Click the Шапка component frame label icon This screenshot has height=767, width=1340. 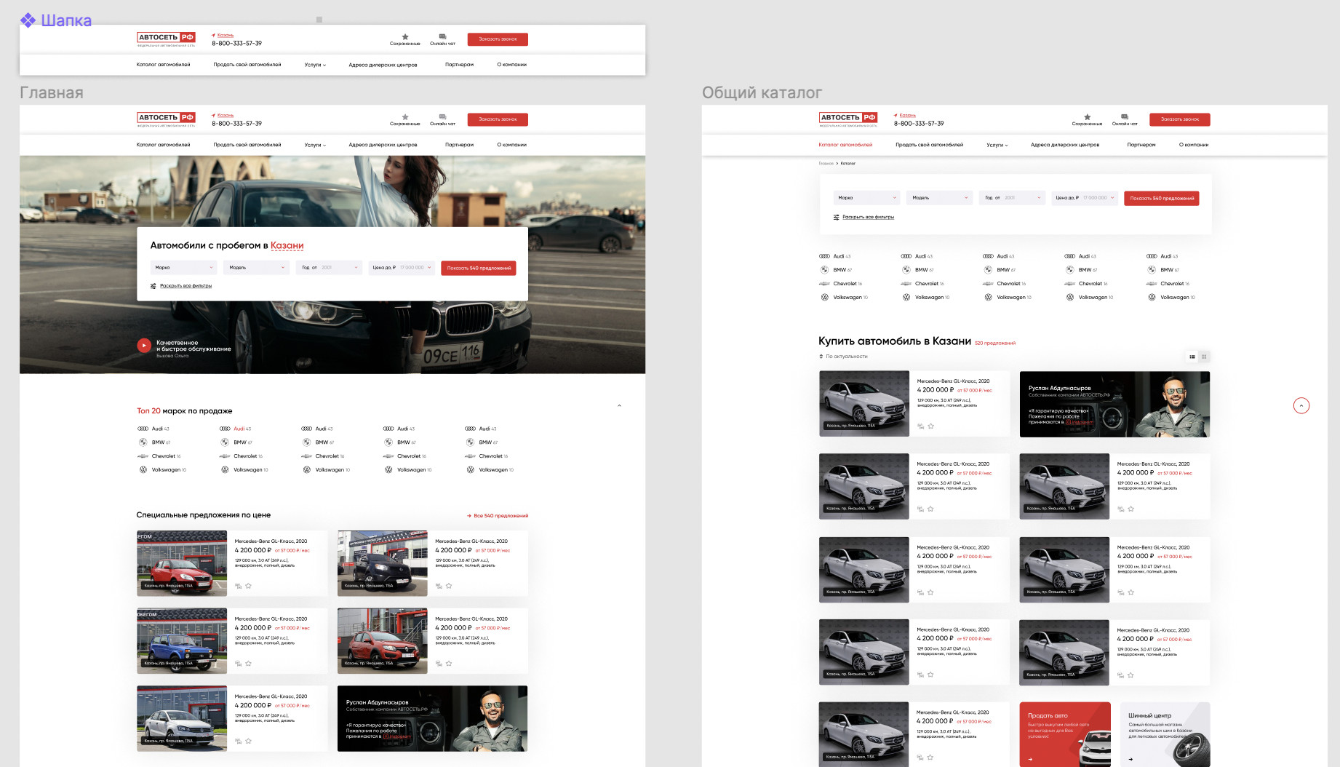[x=28, y=20]
